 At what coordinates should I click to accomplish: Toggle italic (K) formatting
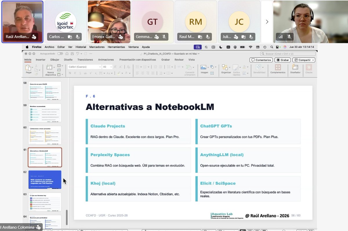coord(75,73)
